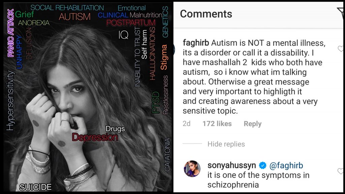Follow the @faghirb mention in reply
Viewport: 345px width, 194px height.
click(286, 166)
